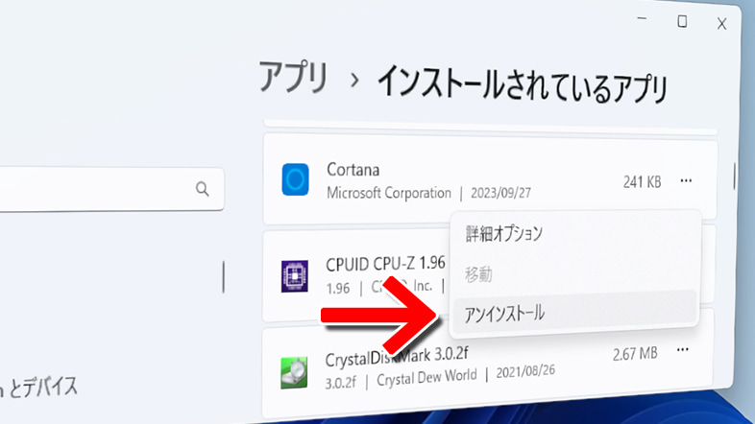Go back to アプリ via breadcrumb

(293, 78)
